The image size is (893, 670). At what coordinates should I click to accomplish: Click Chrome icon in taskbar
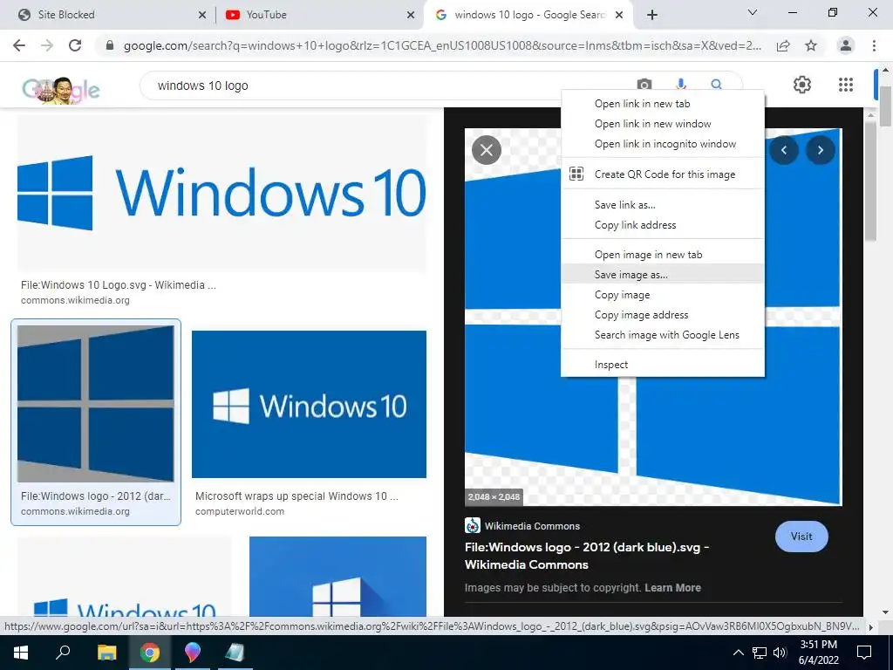point(149,653)
